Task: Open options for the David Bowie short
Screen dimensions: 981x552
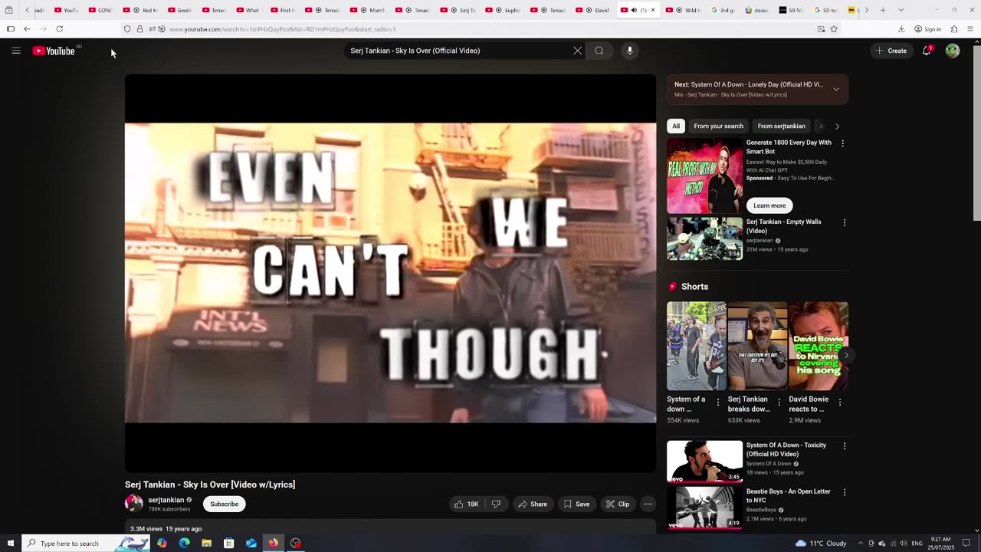Action: pos(840,402)
